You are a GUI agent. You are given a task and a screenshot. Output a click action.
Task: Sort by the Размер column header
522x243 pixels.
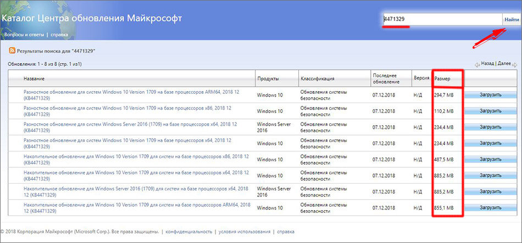(442, 79)
